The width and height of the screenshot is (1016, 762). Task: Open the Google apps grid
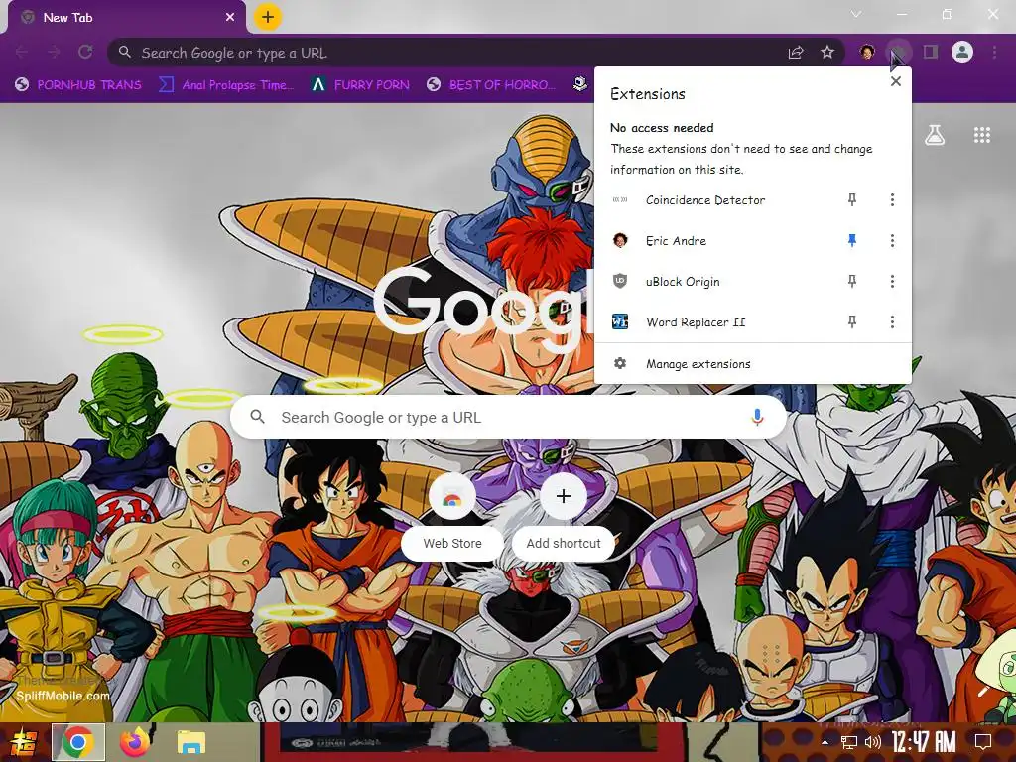[982, 135]
